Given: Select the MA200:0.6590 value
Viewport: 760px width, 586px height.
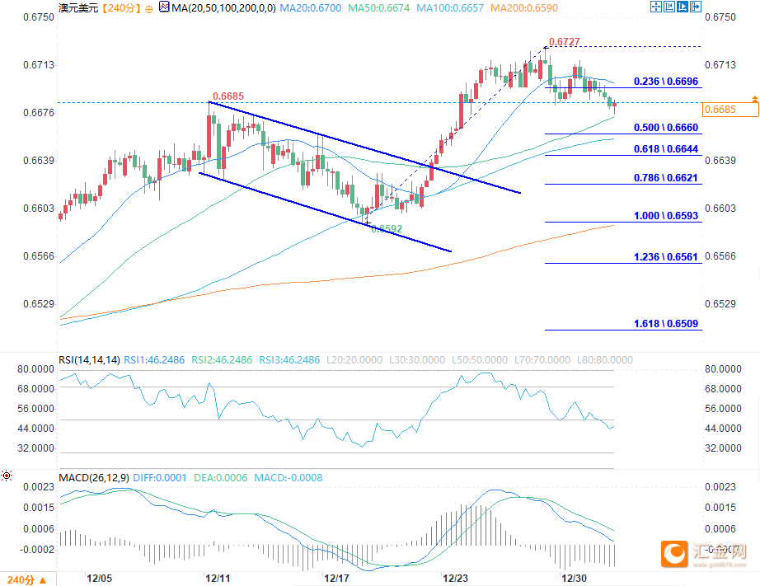Looking at the screenshot, I should pyautogui.click(x=524, y=8).
